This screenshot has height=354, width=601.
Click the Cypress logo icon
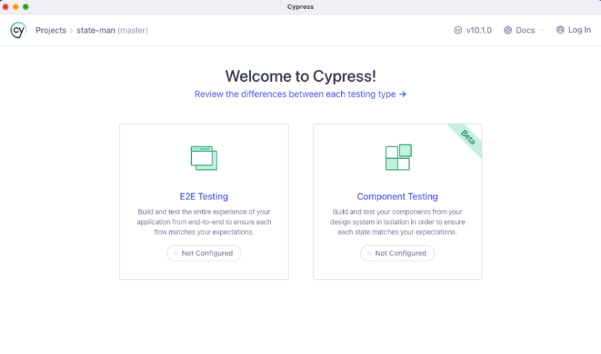click(18, 30)
